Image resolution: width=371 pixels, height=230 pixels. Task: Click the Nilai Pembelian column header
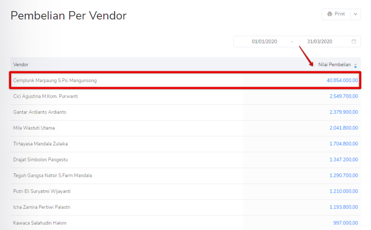click(x=335, y=65)
